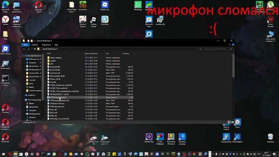
Task: Open WhatsApp desktop shortcut
Action: (138, 6)
